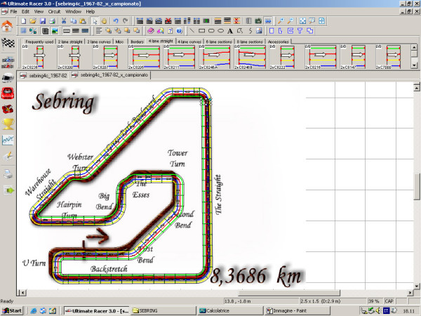
Task: Open the statistics chart icon
Action: 8,140
